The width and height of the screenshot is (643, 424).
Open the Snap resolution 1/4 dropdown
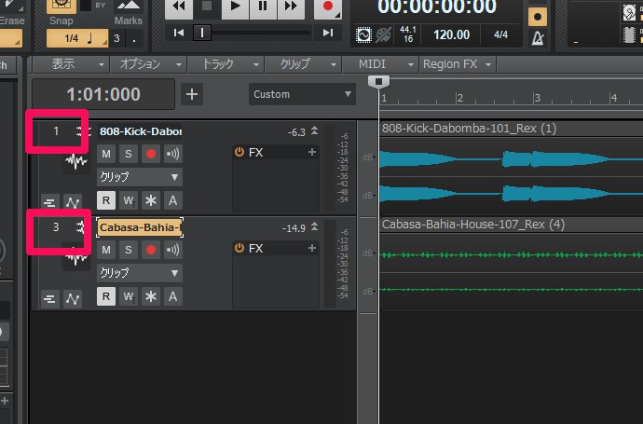78,38
